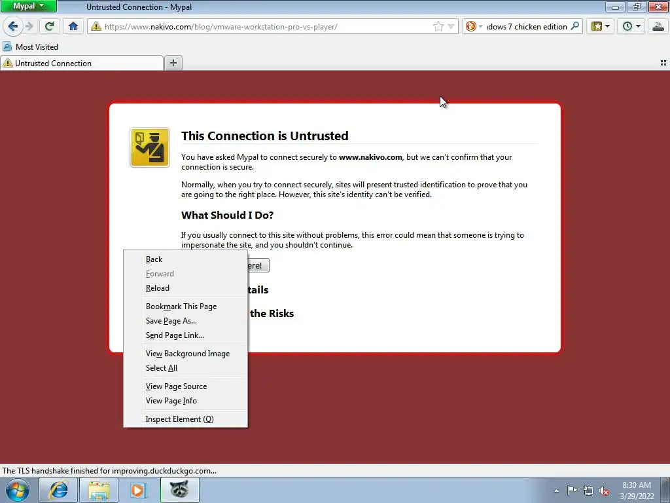
Task: Select Bookmark This Page menu entry
Action: click(185, 307)
